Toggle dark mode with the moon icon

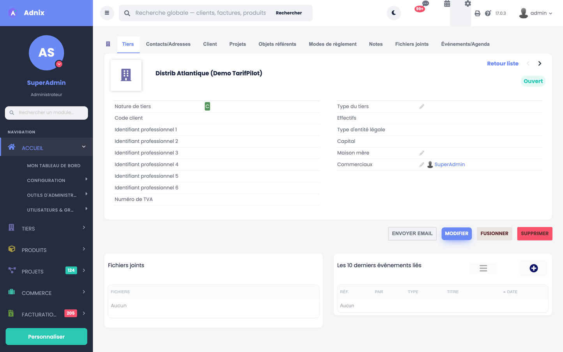point(394,13)
